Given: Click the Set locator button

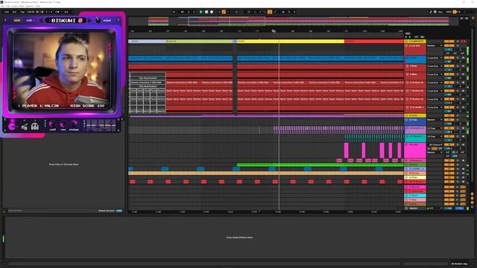Looking at the screenshot, I should [x=408, y=33].
